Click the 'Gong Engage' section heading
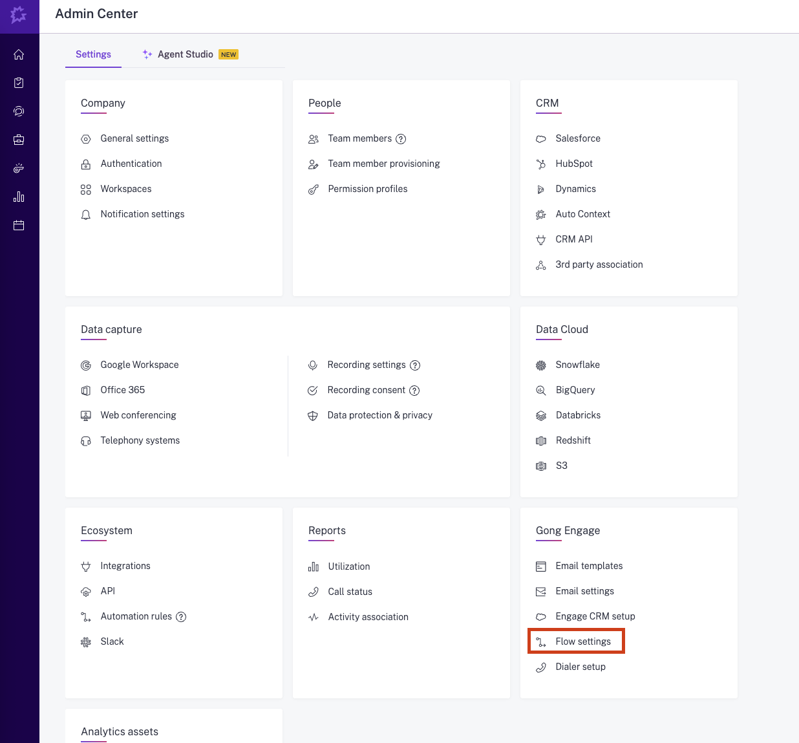Screen dimensions: 799x743 pos(568,530)
